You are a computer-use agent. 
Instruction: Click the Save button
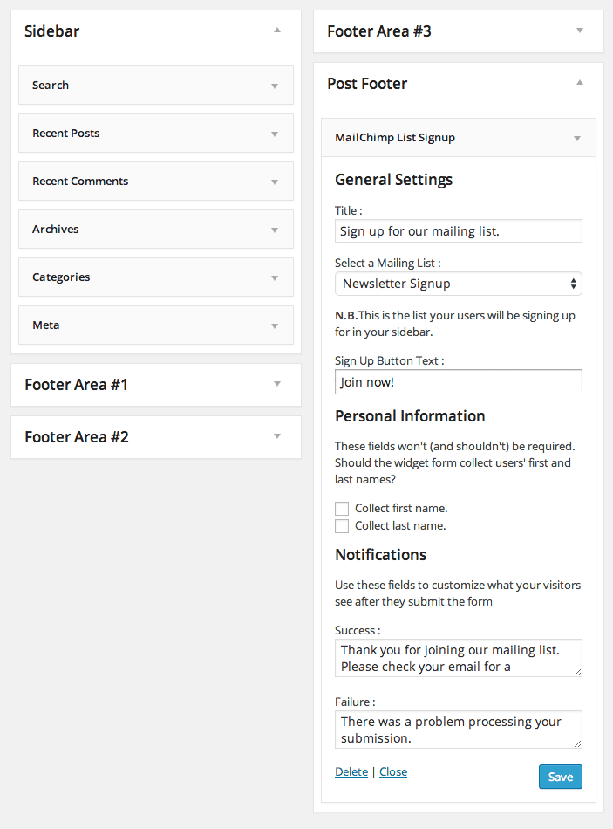point(560,777)
